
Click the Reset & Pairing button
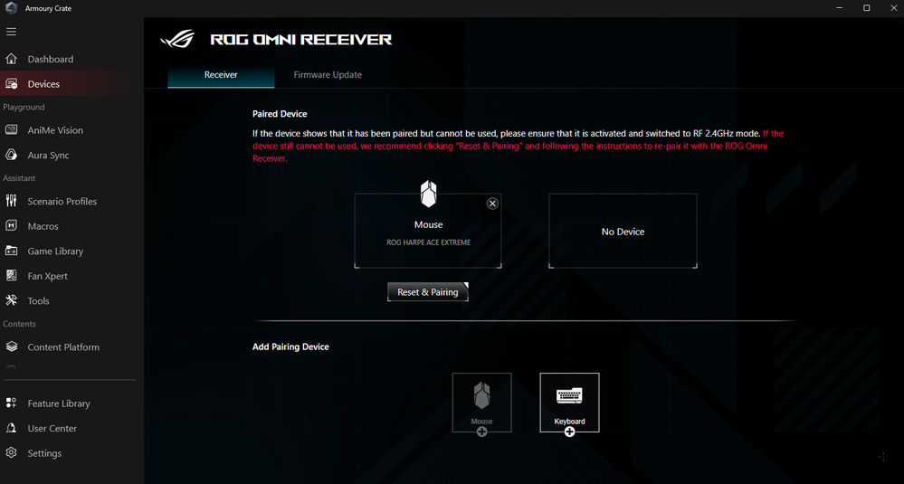(x=428, y=292)
